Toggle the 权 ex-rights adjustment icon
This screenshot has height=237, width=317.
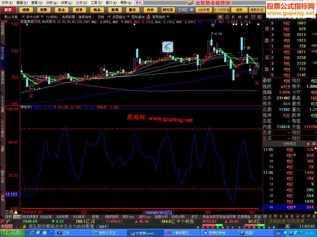click(233, 17)
